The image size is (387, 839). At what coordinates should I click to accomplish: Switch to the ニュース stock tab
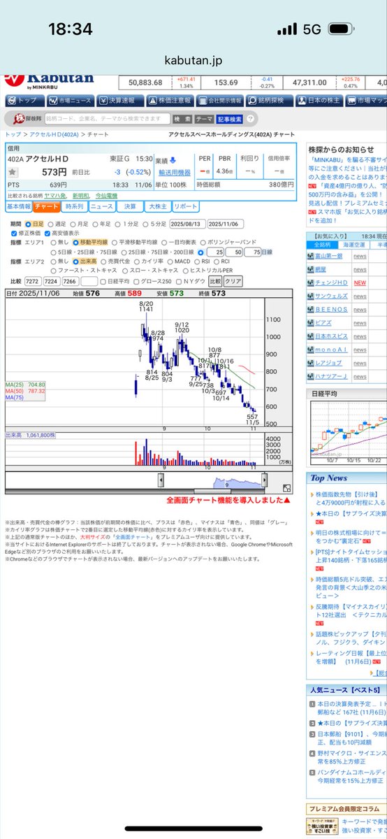[101, 207]
